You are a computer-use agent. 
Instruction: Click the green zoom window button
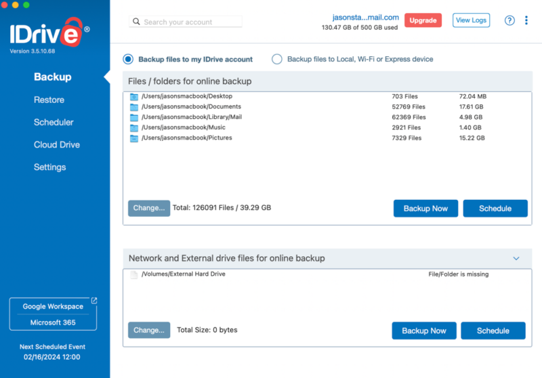pos(26,5)
